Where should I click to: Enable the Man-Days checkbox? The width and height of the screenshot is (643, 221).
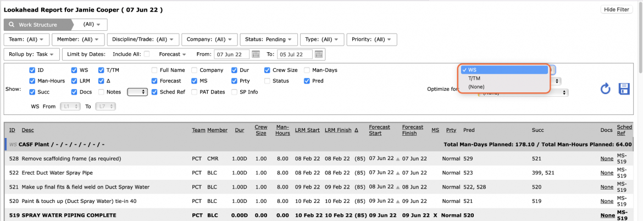coord(307,70)
